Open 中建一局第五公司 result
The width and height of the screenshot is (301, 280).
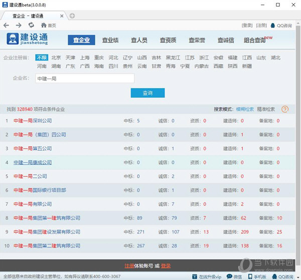pyautogui.click(x=33, y=149)
